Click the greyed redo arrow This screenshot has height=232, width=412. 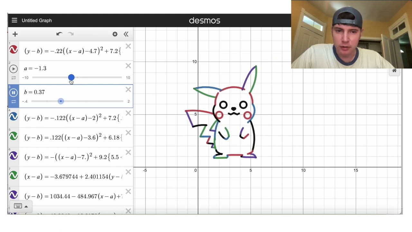click(x=71, y=34)
